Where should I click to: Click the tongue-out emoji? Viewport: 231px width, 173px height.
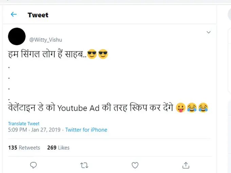181,108
